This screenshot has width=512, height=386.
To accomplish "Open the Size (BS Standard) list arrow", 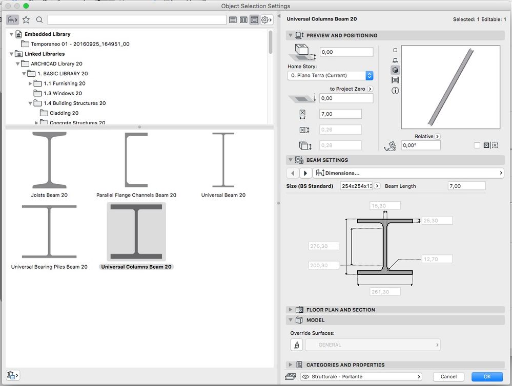I will tap(377, 186).
